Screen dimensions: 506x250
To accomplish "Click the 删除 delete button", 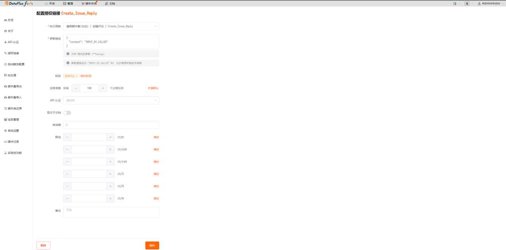I will pyautogui.click(x=43, y=246).
